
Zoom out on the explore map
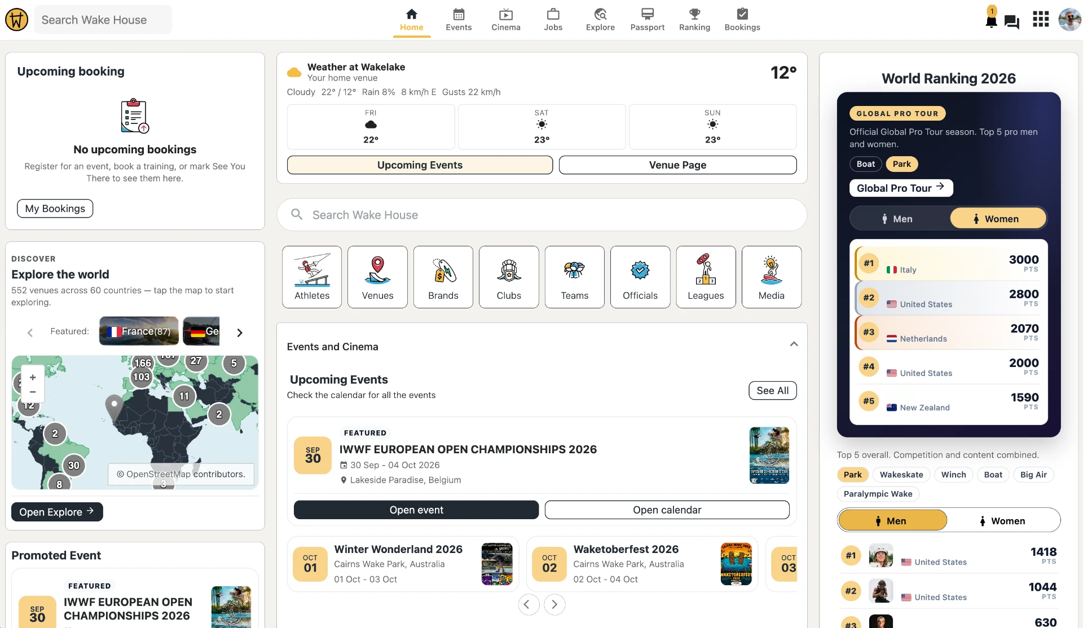click(x=33, y=392)
